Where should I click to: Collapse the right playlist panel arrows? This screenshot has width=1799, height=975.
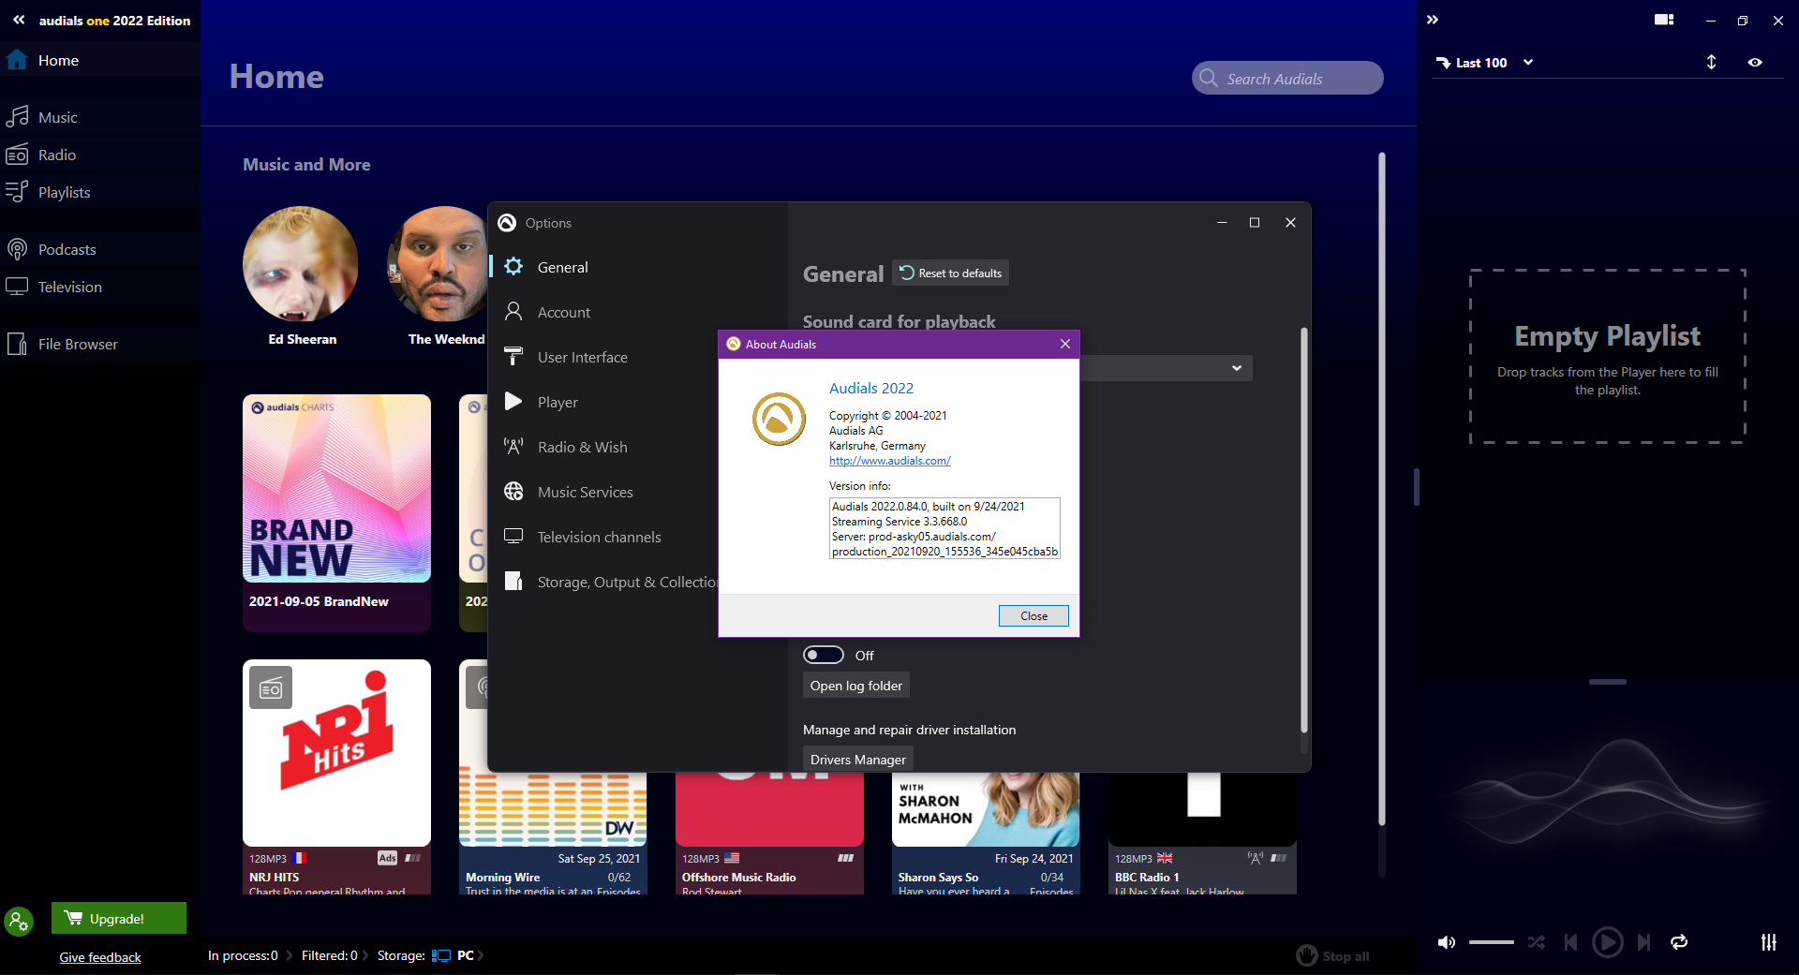coord(1433,20)
